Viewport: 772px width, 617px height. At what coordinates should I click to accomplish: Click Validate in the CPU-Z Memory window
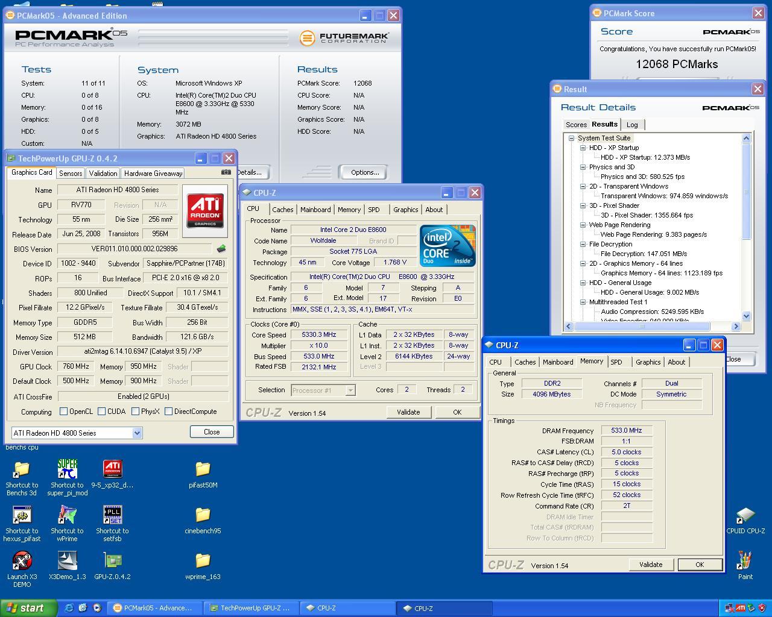(651, 565)
